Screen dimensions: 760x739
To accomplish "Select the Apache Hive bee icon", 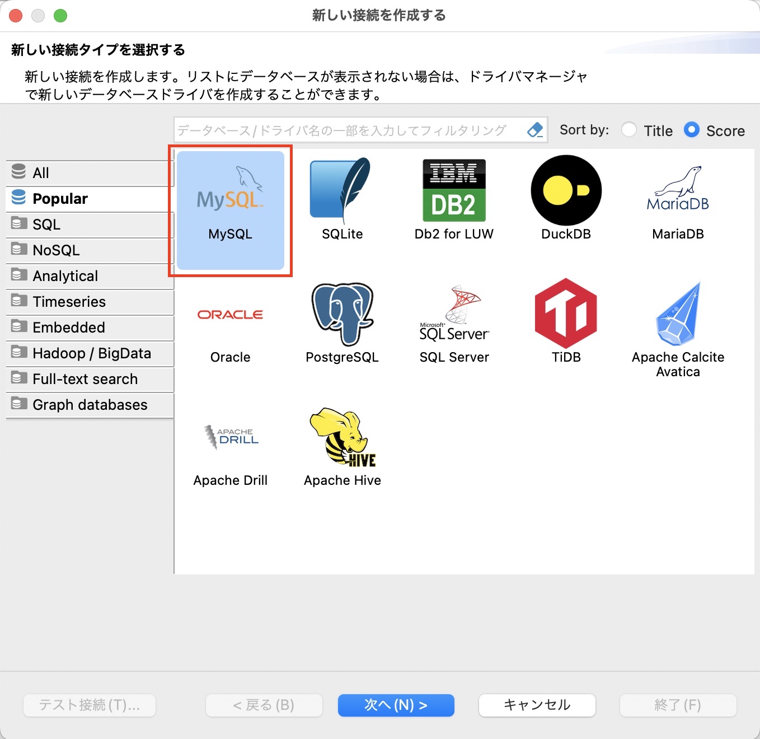I will [343, 437].
